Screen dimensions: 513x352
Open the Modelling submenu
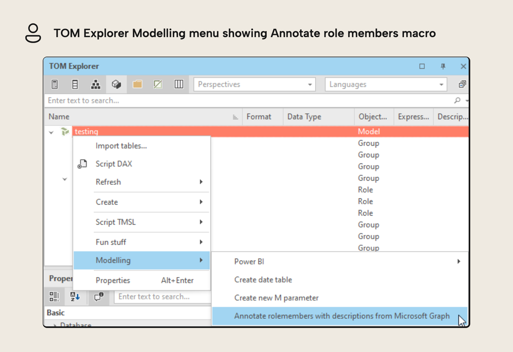click(x=142, y=260)
